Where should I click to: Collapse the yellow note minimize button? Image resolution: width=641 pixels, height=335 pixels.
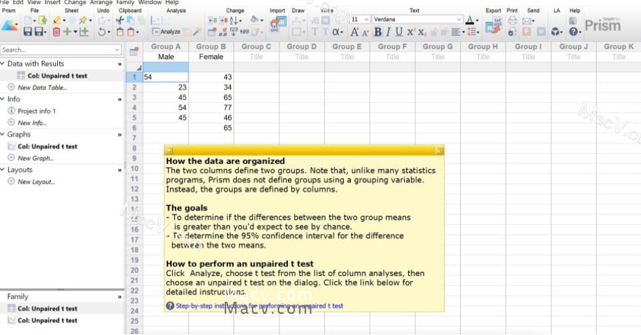[x=439, y=151]
